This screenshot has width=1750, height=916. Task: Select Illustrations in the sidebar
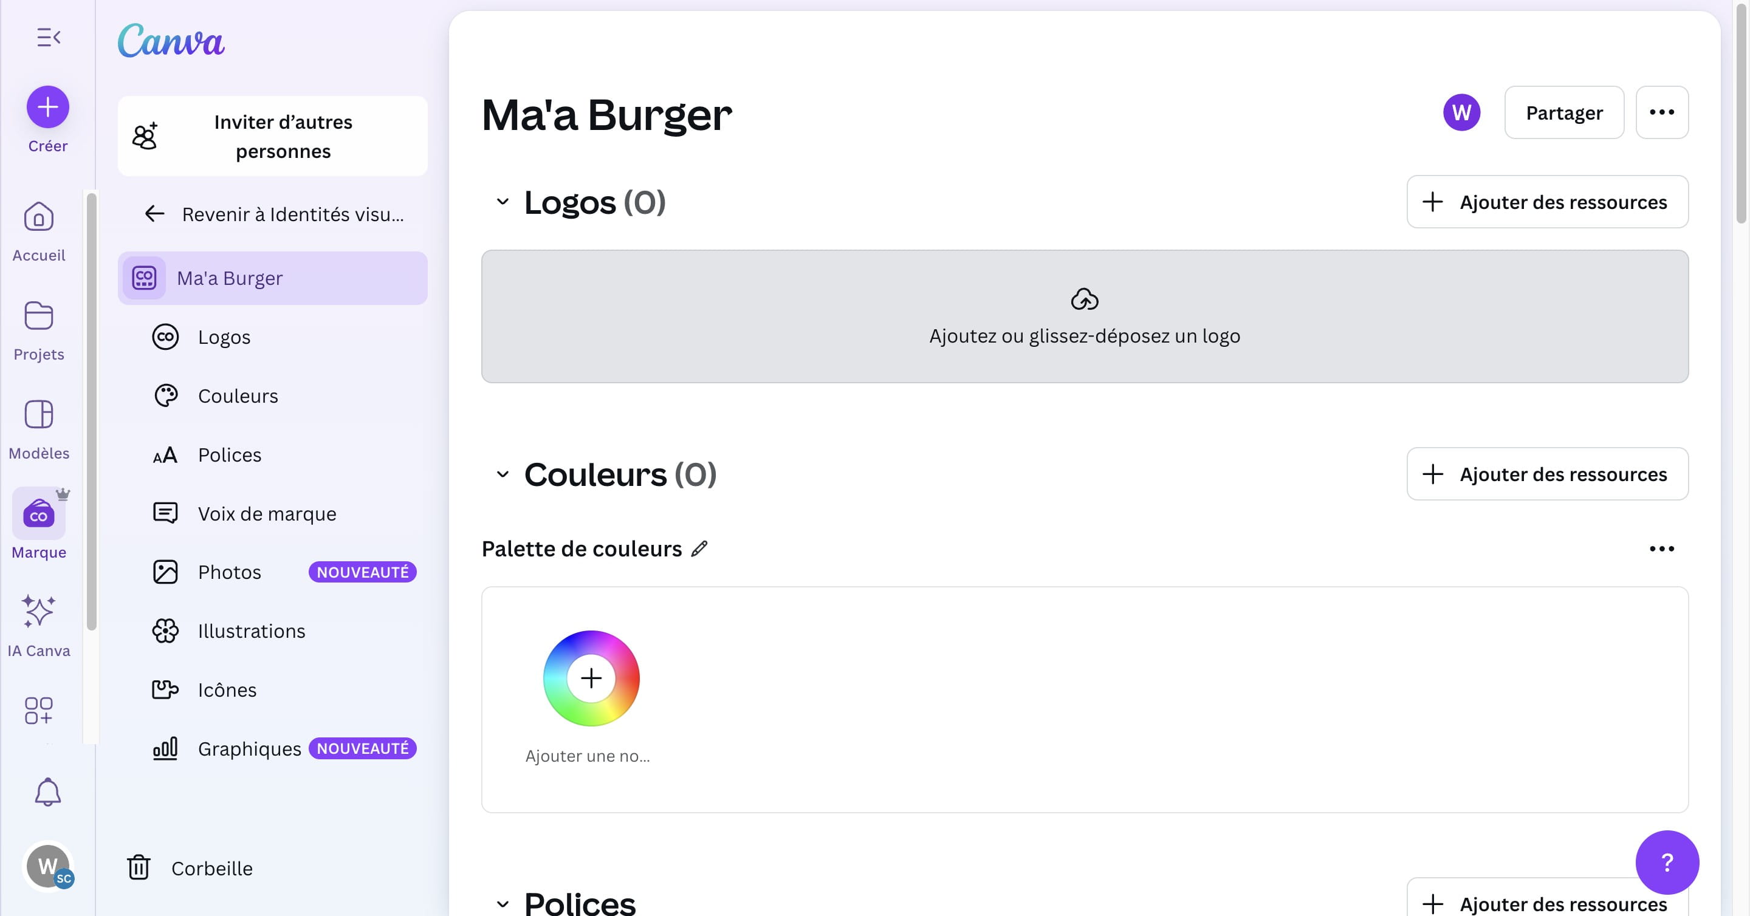(x=252, y=631)
